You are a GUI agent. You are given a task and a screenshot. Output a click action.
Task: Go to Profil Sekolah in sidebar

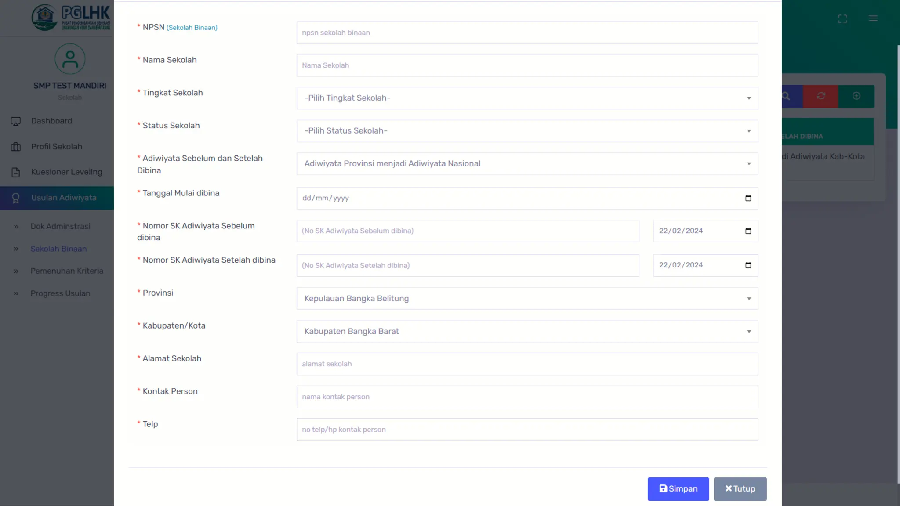click(56, 147)
